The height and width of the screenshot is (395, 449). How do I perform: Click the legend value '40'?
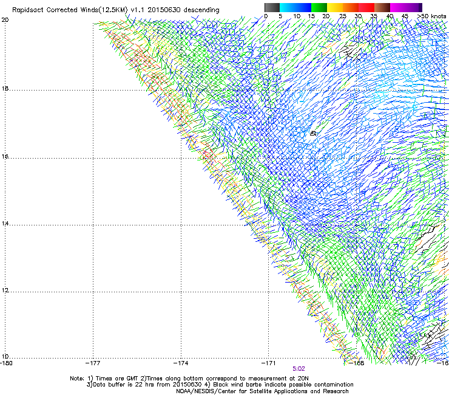pos(390,16)
